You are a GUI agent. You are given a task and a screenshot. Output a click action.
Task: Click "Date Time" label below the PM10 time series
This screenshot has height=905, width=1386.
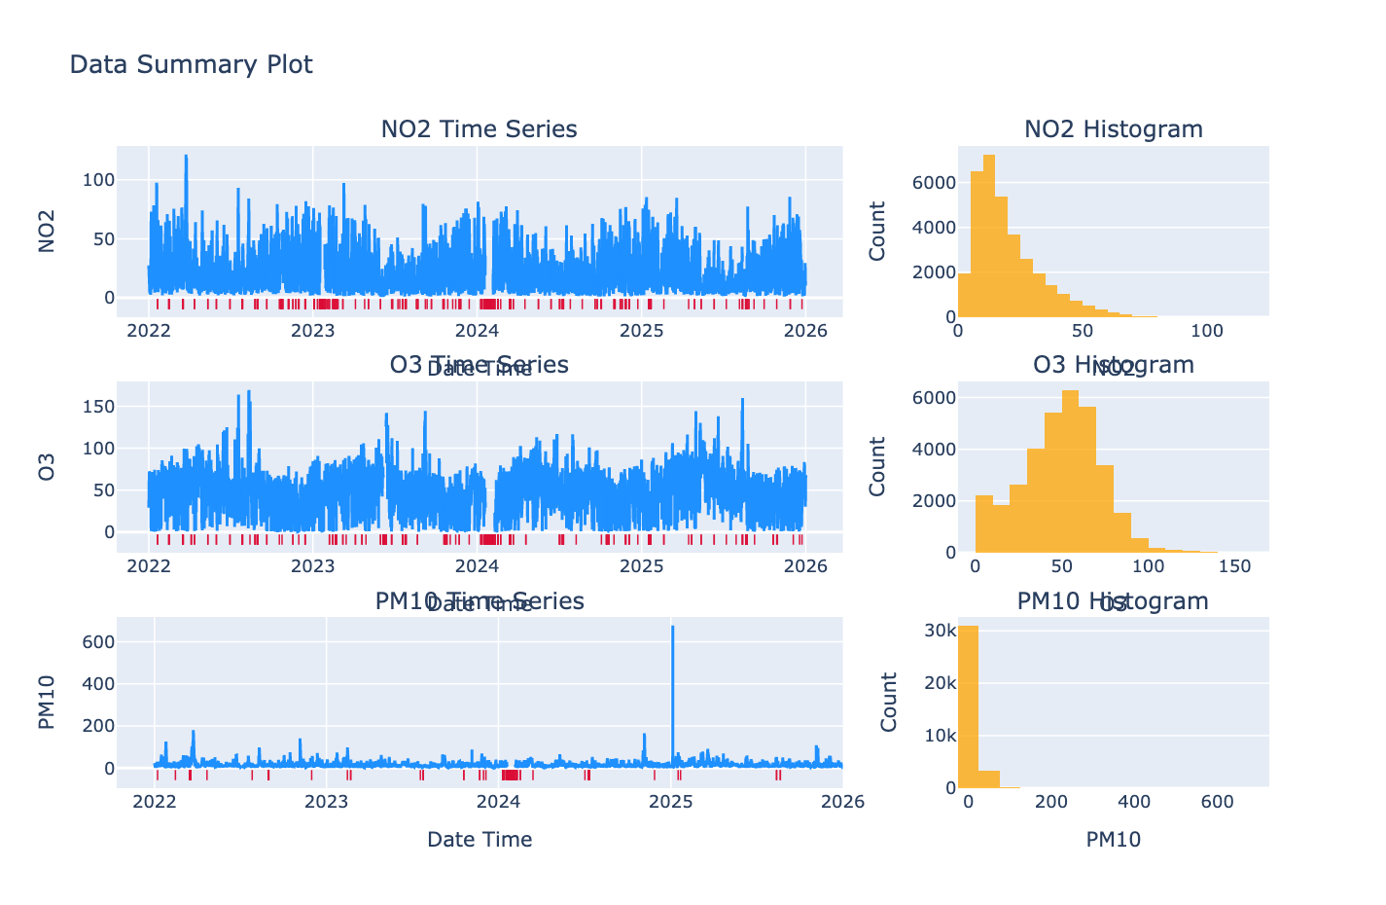480,840
